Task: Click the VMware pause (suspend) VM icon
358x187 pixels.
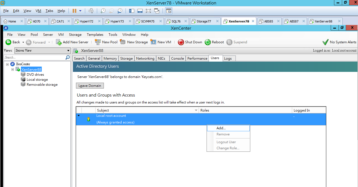Action: 74,11
